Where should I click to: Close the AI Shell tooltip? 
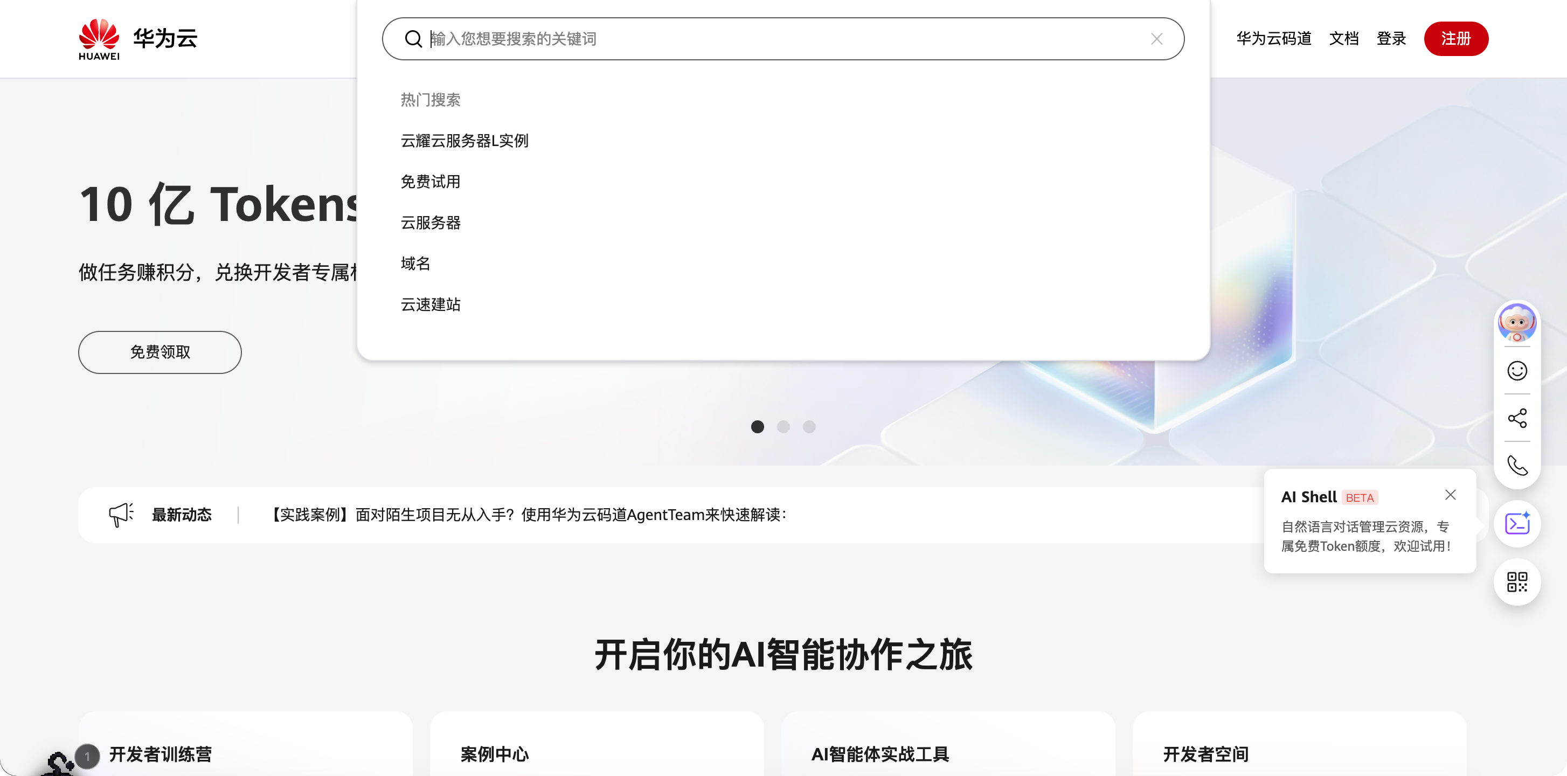(x=1450, y=495)
